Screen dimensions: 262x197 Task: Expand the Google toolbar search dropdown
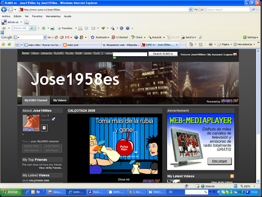click(45, 37)
